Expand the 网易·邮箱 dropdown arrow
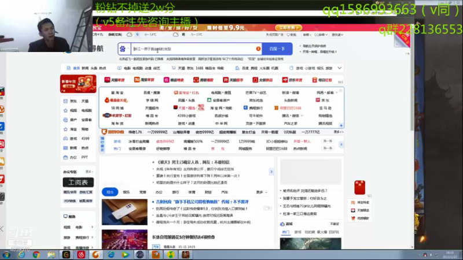463x260 pixels. pos(337,92)
